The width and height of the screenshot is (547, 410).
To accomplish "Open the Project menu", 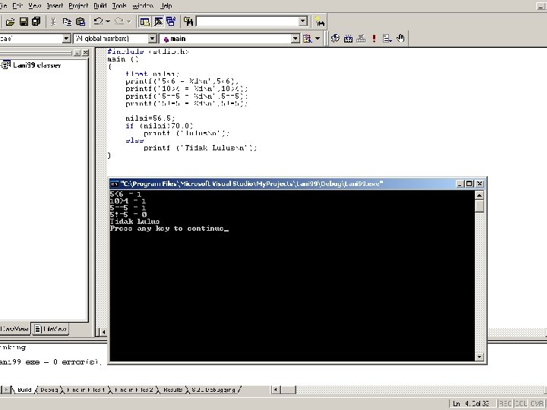I will point(78,5).
